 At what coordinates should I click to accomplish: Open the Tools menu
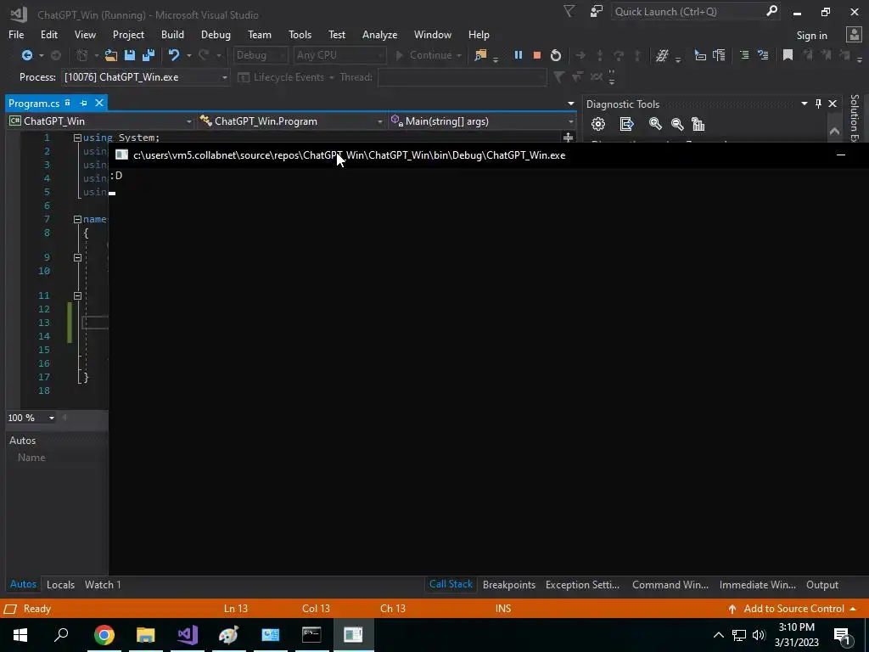tap(300, 34)
